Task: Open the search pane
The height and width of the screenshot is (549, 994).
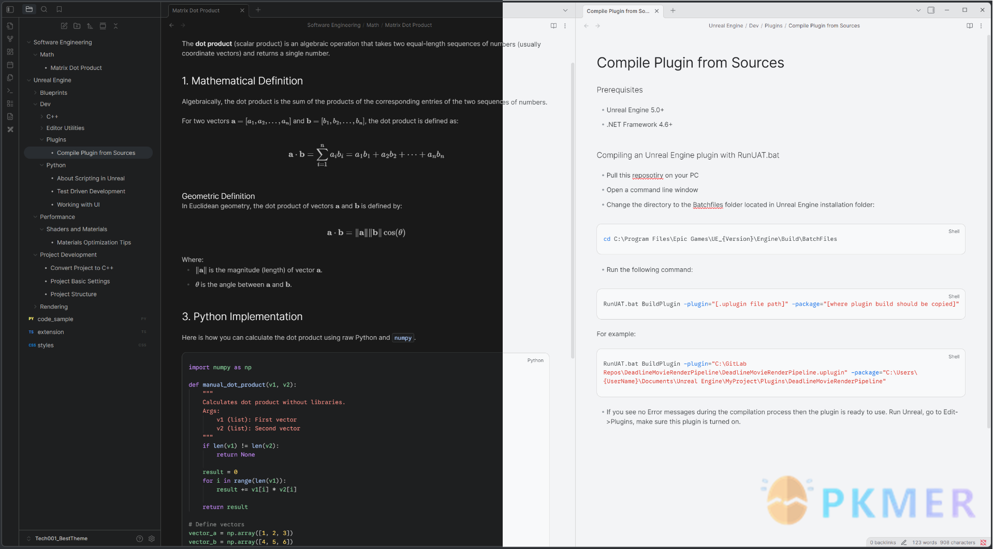Action: pos(44,9)
